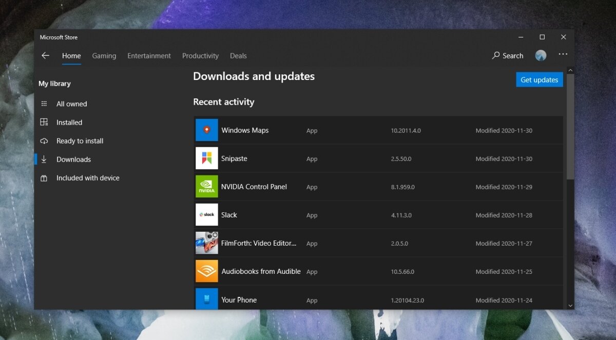The height and width of the screenshot is (340, 616).
Task: Select the Installed sidebar icon
Action: click(44, 122)
